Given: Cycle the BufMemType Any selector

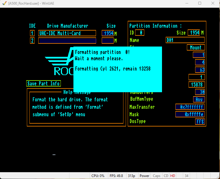Looking at the screenshot, I should pos(199,99).
